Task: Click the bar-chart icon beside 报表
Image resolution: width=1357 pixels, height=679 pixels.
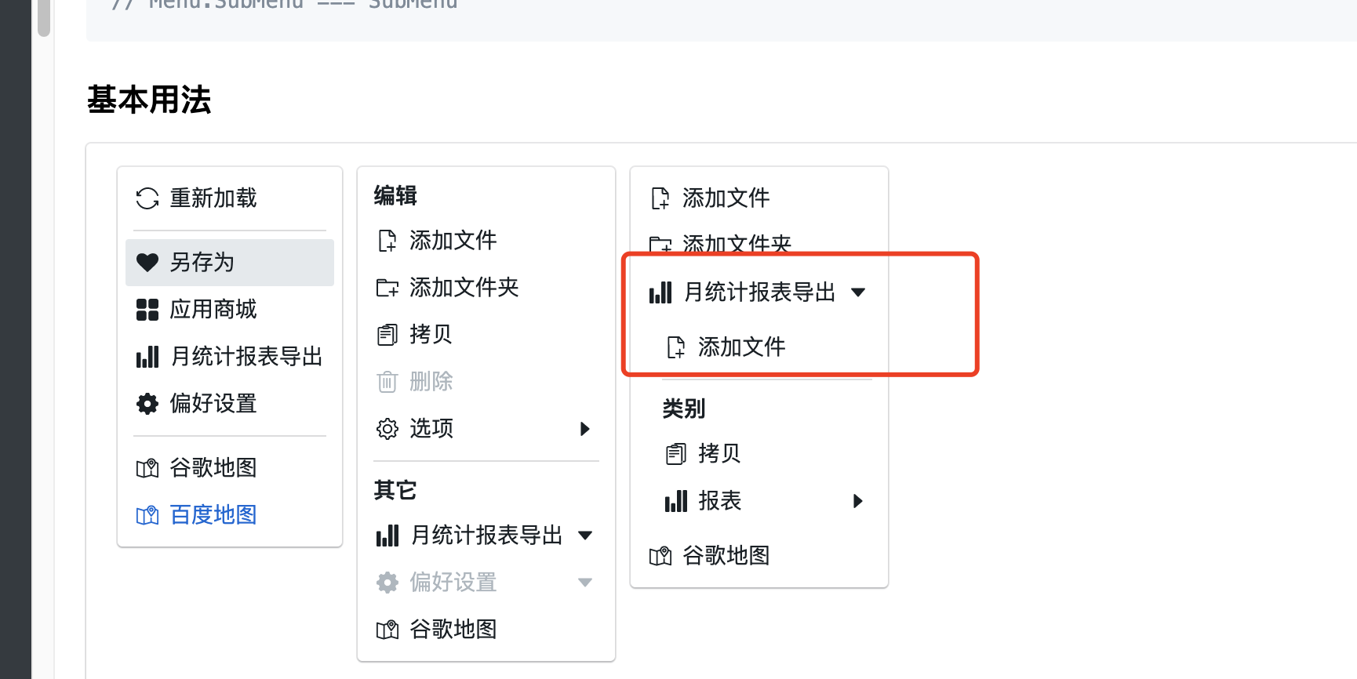Action: tap(676, 501)
